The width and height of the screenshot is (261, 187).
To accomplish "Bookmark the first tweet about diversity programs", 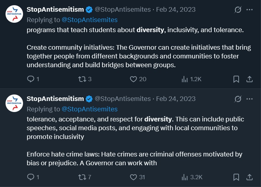I will [x=236, y=79].
